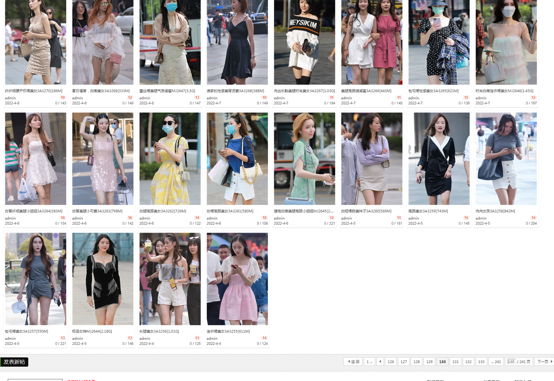Click thumbnail of post 3A3259
This screenshot has width=554, height=381.
(439, 159)
